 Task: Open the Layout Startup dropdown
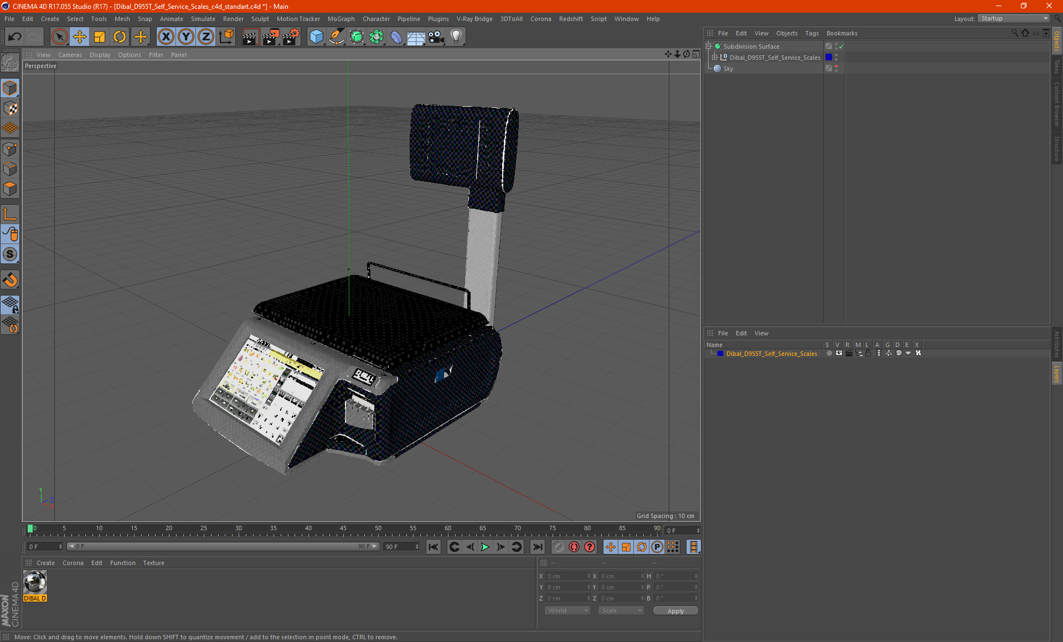point(1013,18)
